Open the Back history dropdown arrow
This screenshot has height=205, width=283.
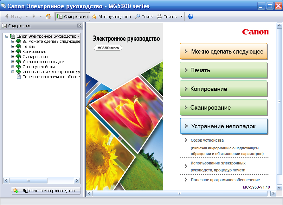click(x=27, y=16)
